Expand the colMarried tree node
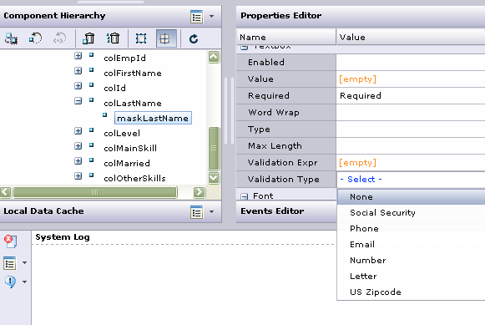This screenshot has height=325, width=485. click(78, 161)
